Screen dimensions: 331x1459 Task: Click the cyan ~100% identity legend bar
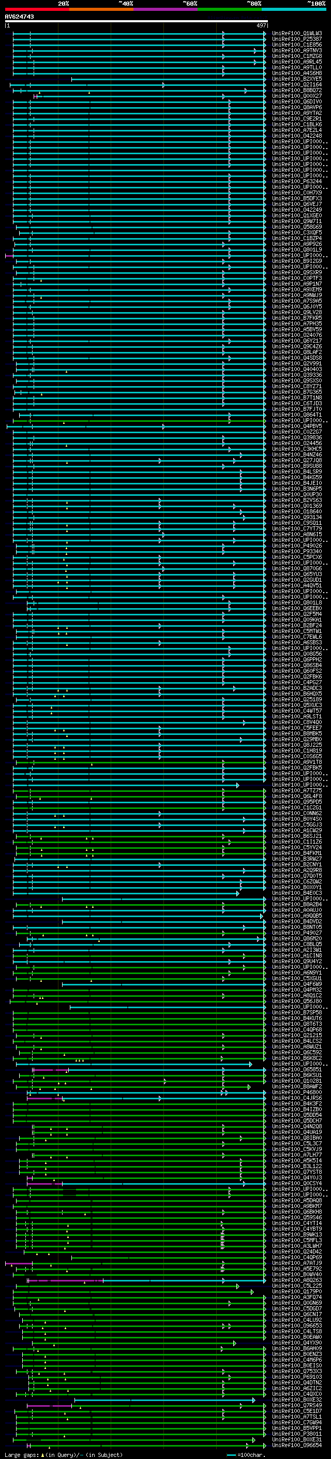pos(294,10)
